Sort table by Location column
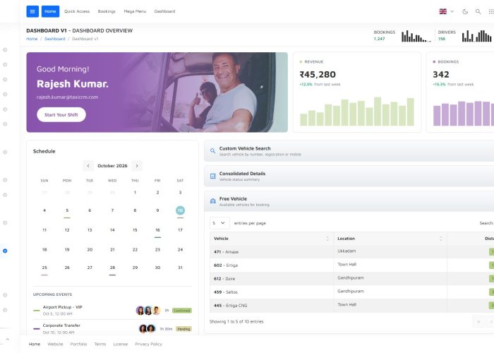This screenshot has height=353, width=494. click(x=390, y=239)
